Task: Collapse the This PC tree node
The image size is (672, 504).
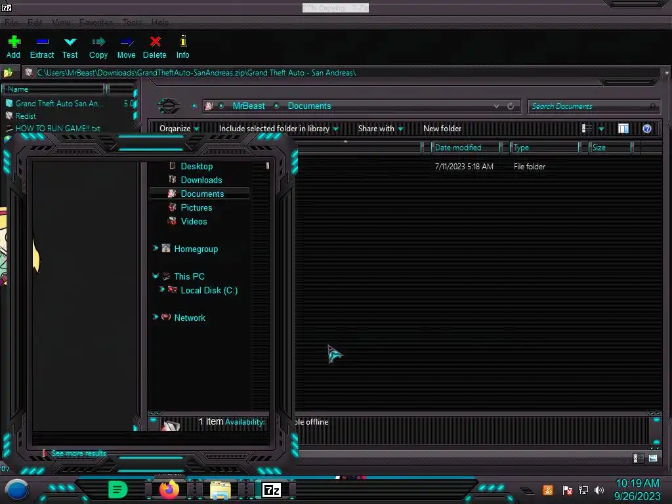Action: (x=155, y=276)
